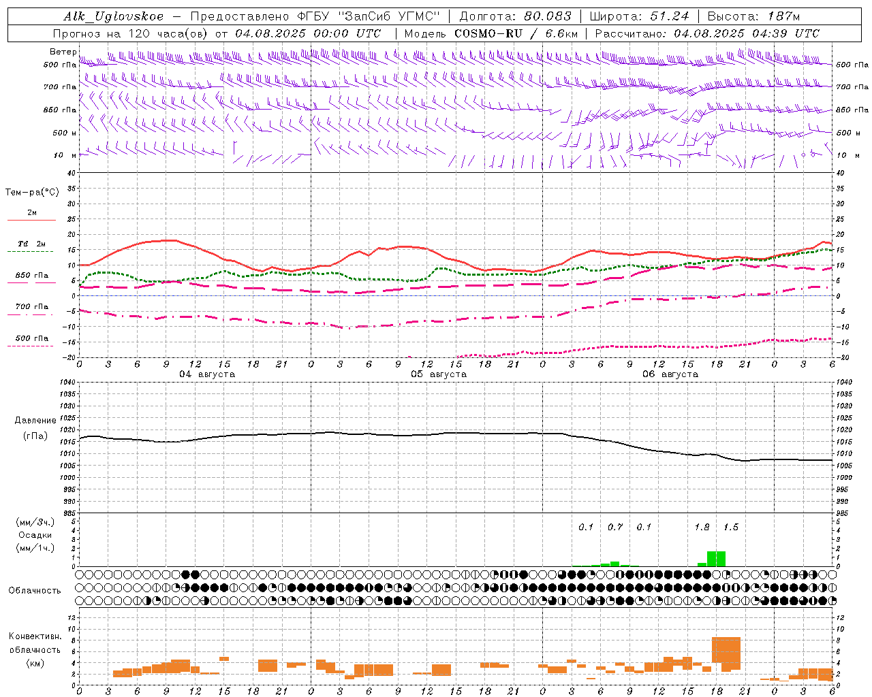Screen dimensions: 872x697
Task: Click the elevation label Высота: 187м
Action: (x=753, y=16)
